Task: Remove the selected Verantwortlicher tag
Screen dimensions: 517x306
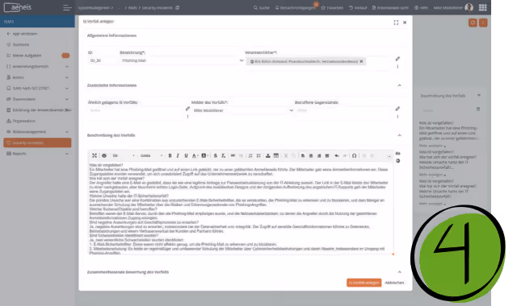Action: pyautogui.click(x=361, y=61)
